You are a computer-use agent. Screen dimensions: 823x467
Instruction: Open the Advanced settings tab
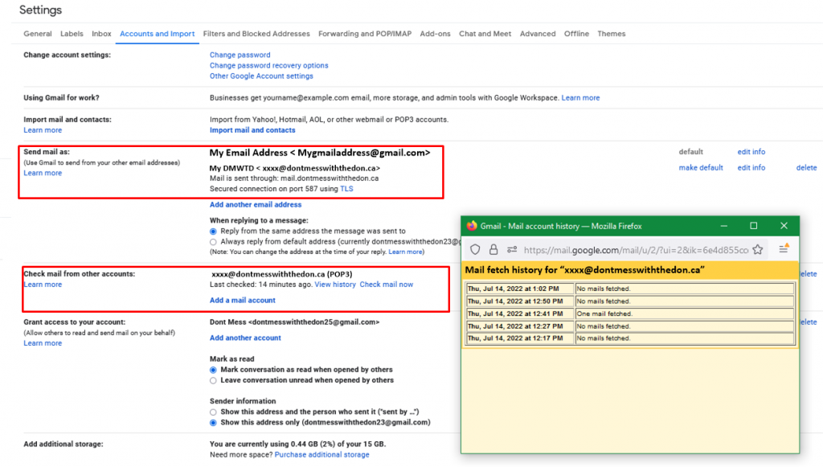(538, 34)
